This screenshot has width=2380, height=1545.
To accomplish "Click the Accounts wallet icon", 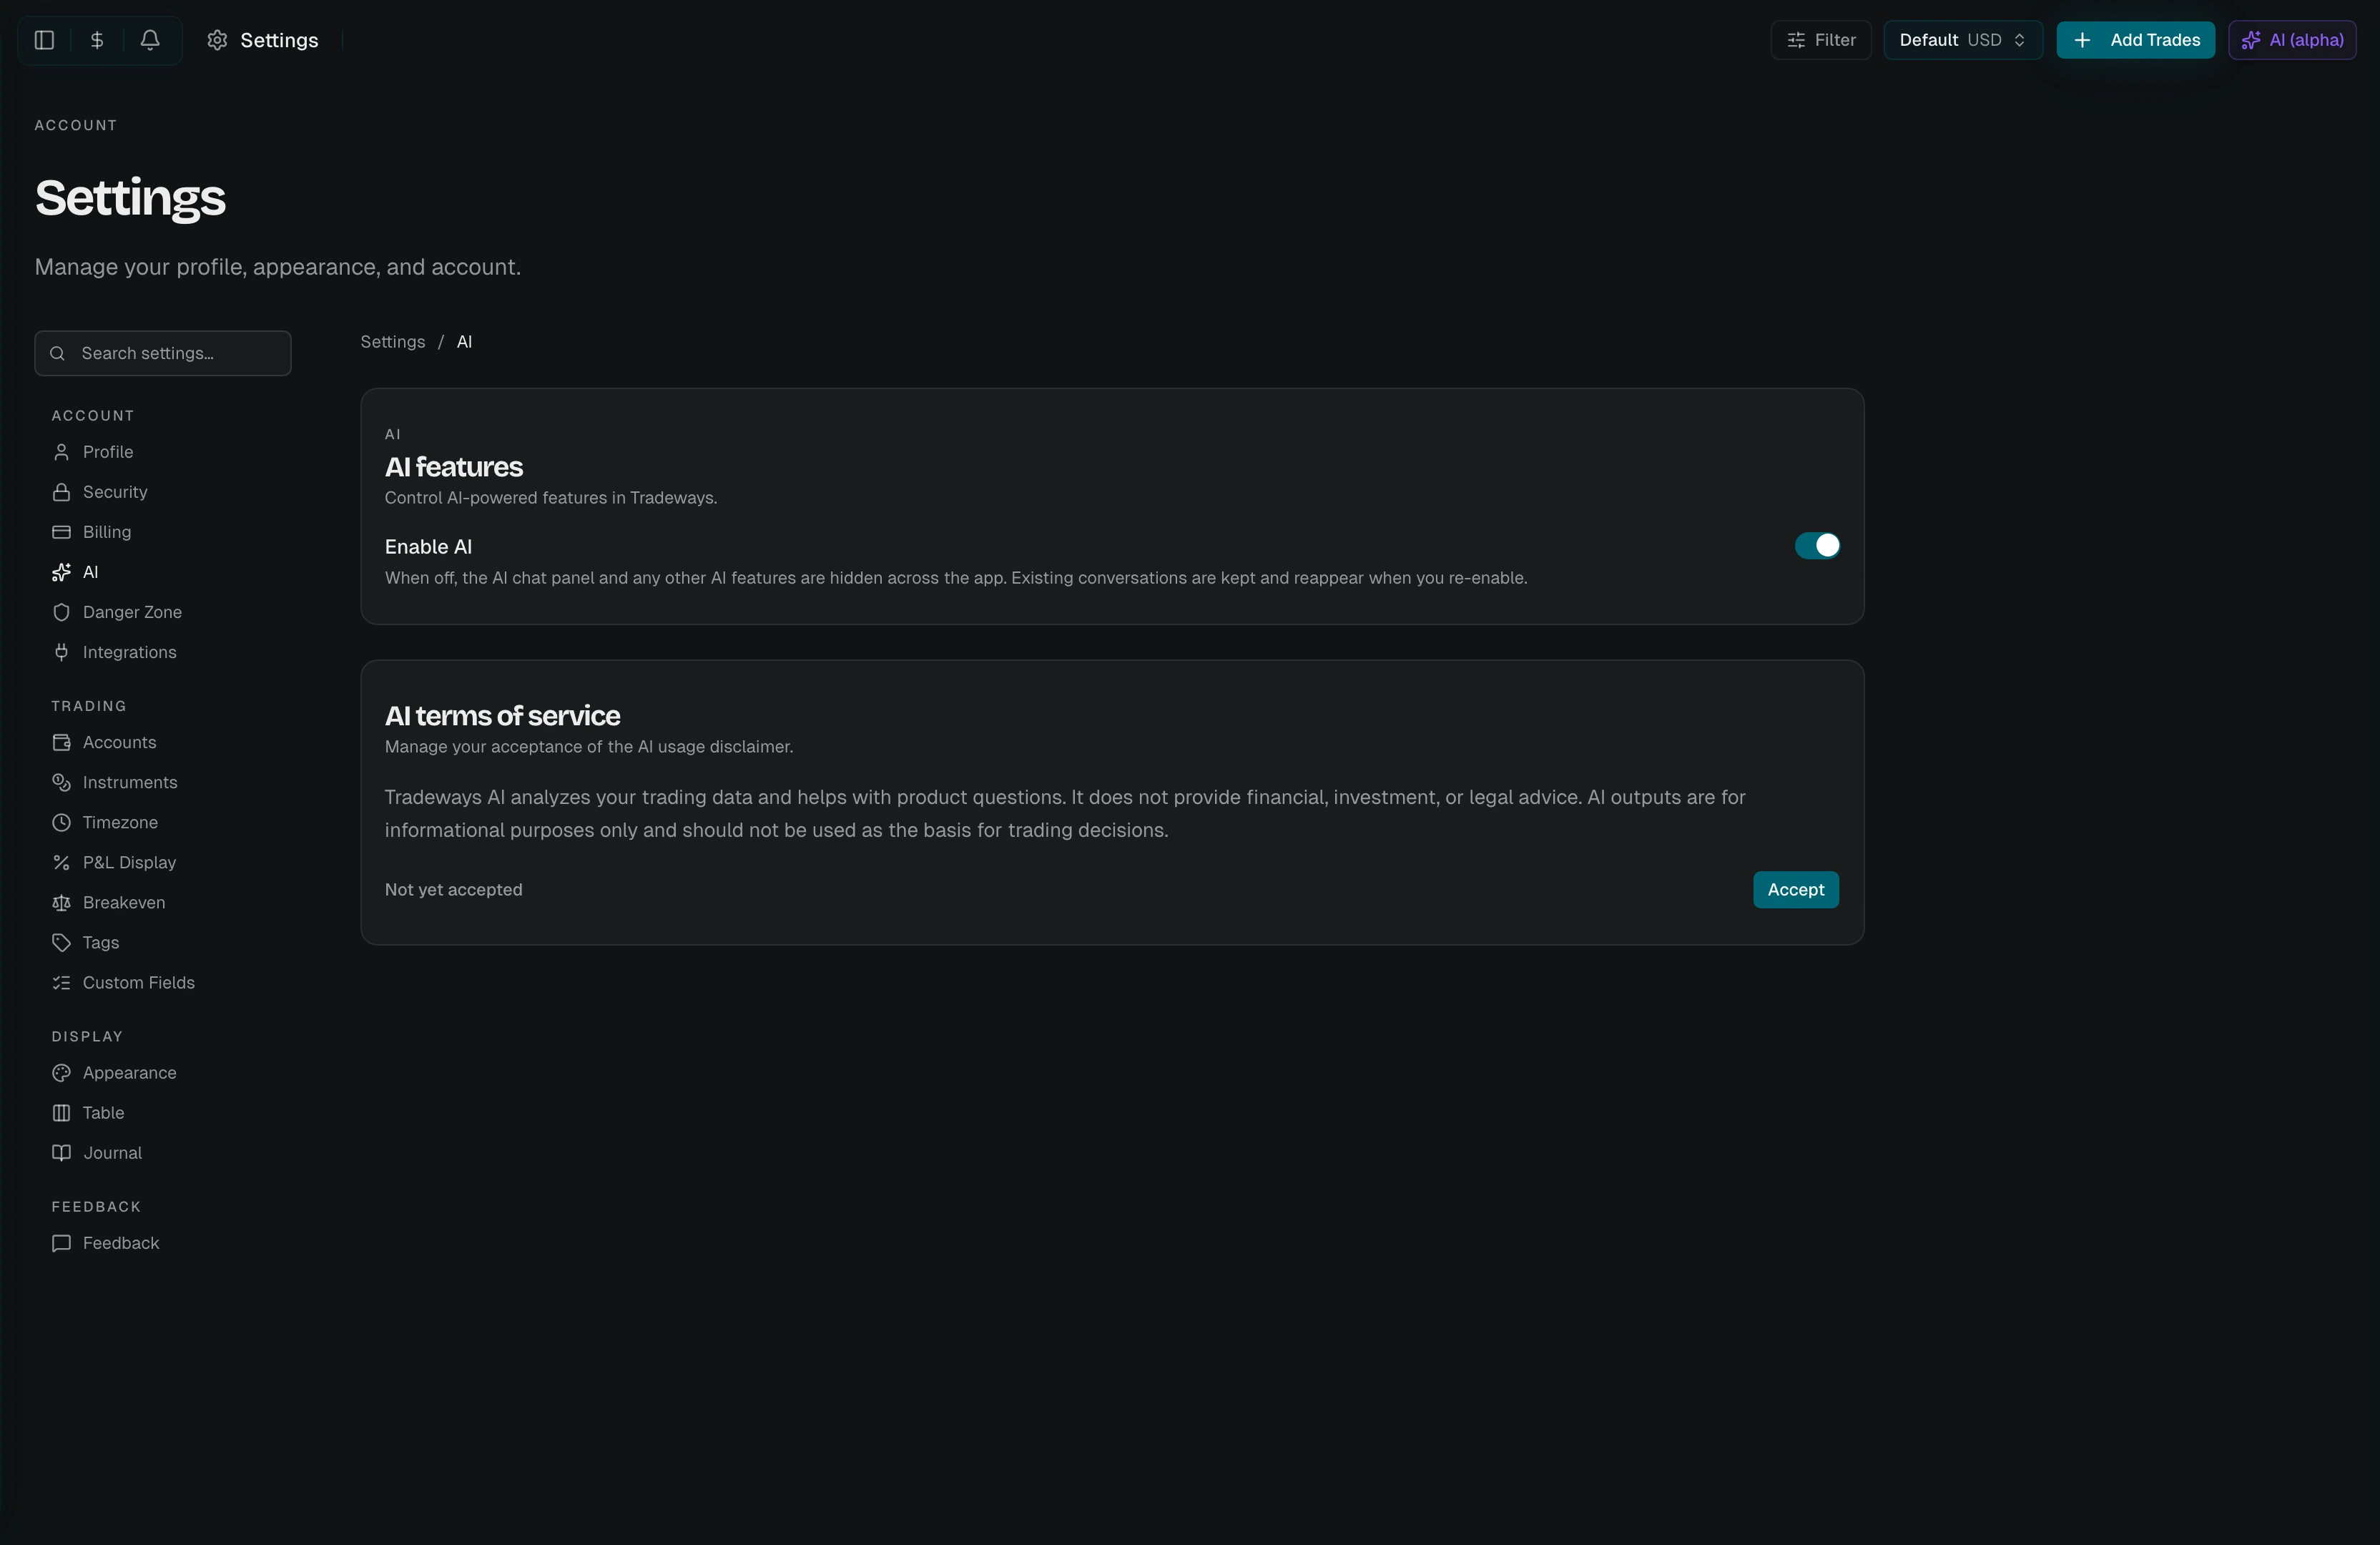I will [61, 742].
